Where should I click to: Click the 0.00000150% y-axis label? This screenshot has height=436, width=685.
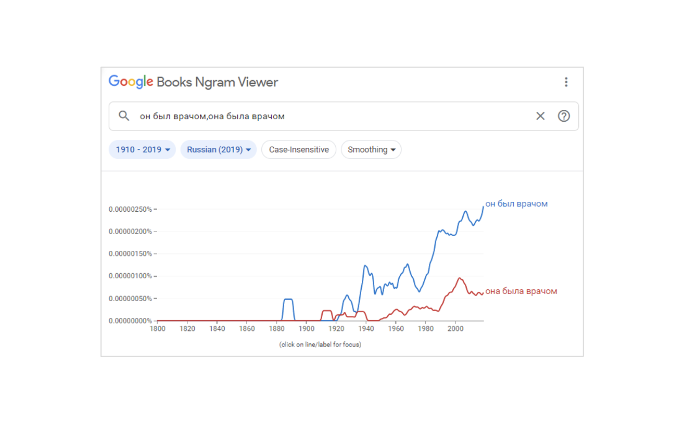(x=130, y=254)
